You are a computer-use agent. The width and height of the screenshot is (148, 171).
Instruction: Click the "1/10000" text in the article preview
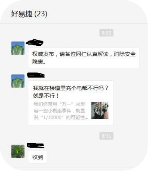pos(52,117)
